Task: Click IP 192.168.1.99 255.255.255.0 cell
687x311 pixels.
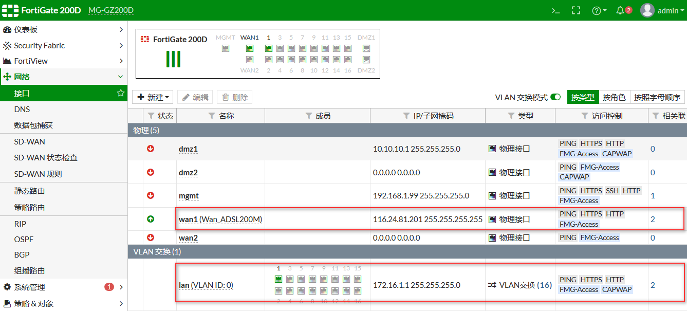Action: coord(421,196)
